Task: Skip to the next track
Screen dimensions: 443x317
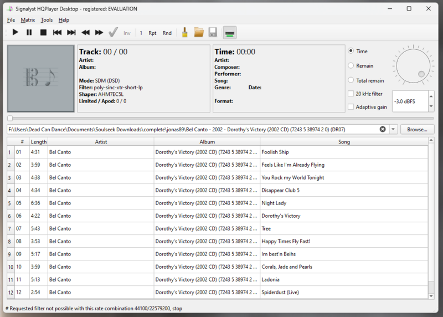Action: [x=71, y=33]
